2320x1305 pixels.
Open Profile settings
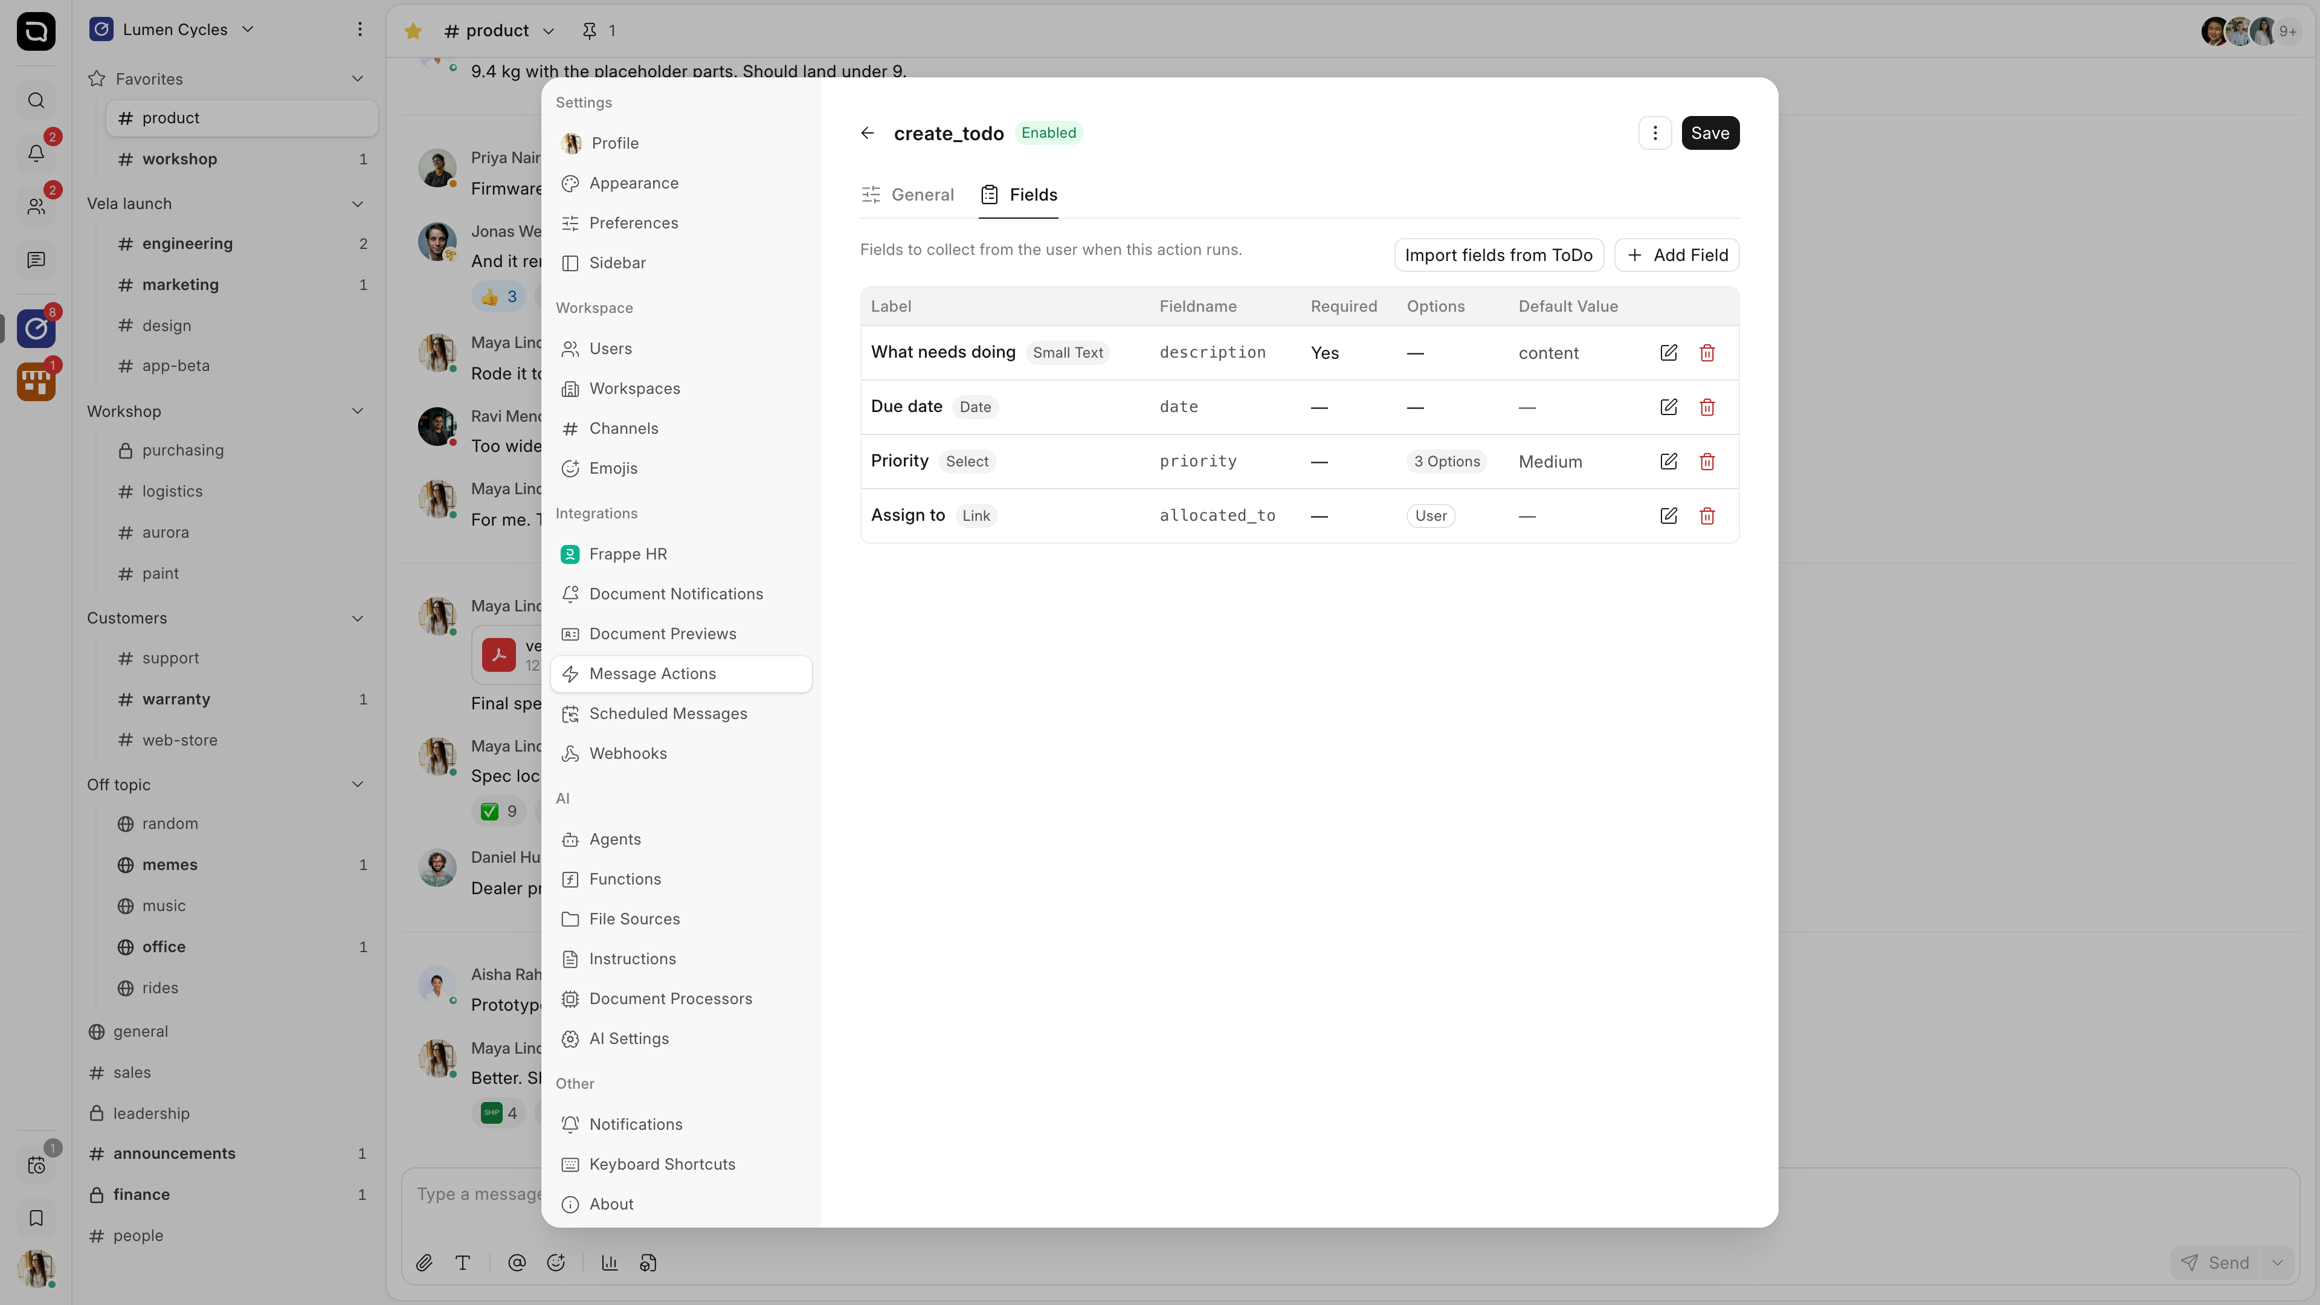pyautogui.click(x=681, y=143)
